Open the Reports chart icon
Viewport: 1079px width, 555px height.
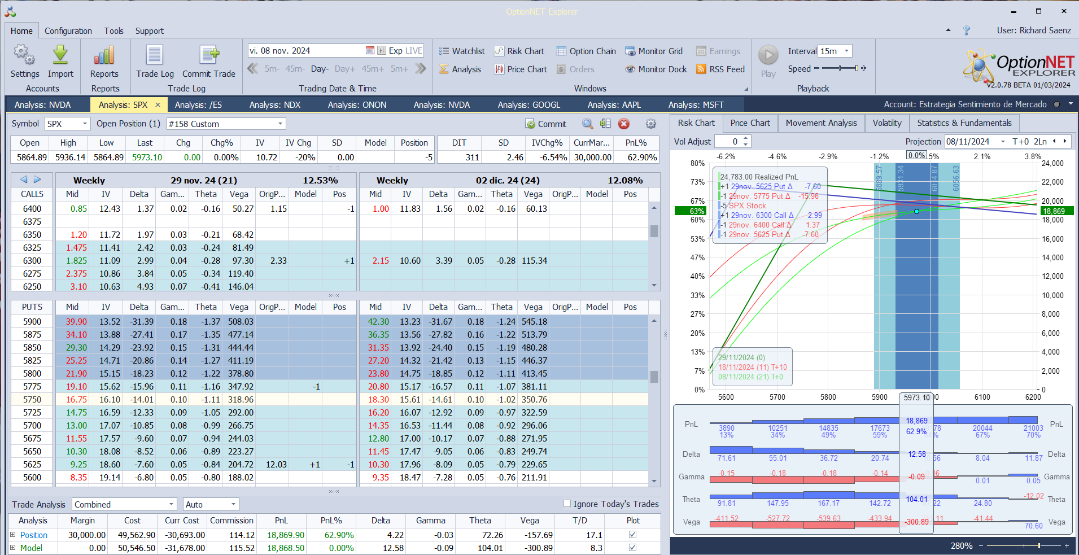click(104, 56)
